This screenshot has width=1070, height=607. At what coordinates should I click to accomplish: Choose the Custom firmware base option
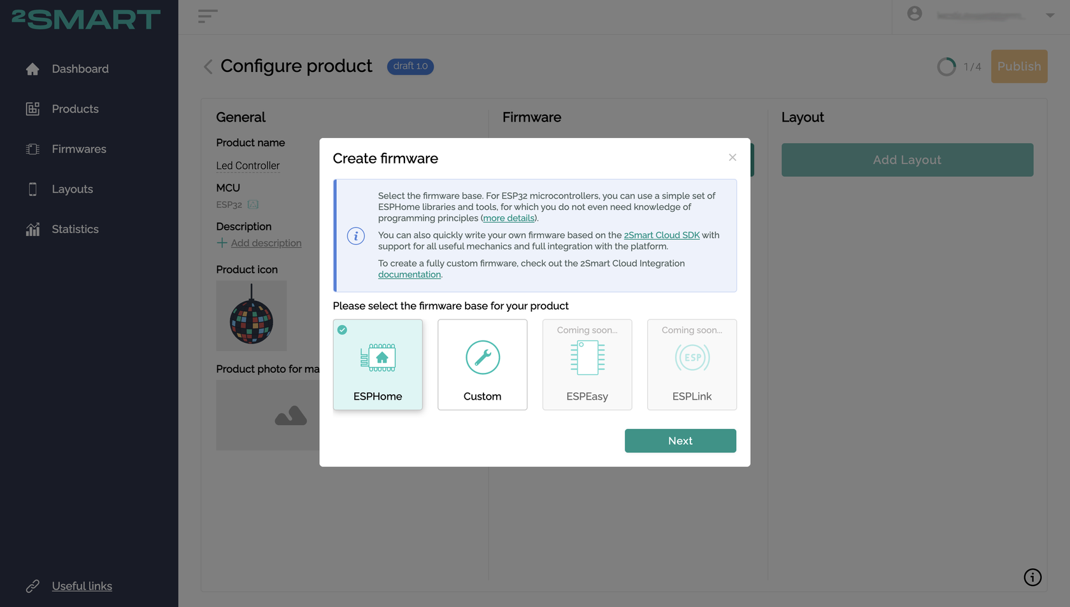click(x=482, y=365)
